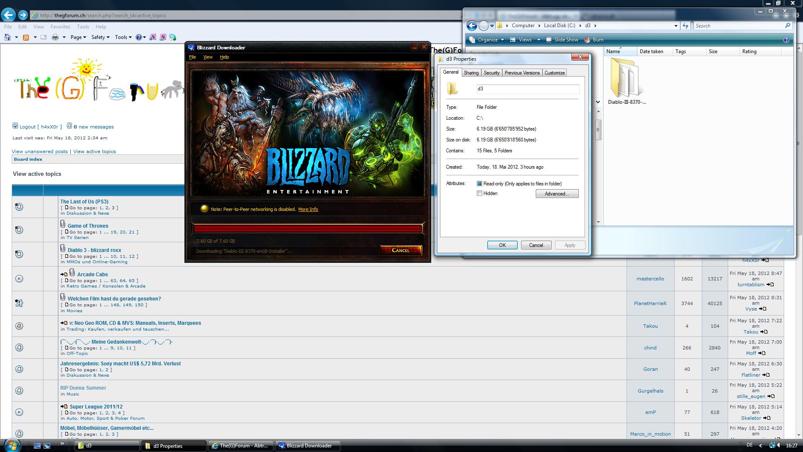Click Internet Explorer forward arrow button
The width and height of the screenshot is (803, 452).
point(23,15)
